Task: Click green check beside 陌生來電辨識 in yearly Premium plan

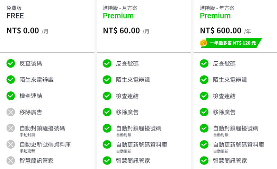Action: [x=204, y=80]
